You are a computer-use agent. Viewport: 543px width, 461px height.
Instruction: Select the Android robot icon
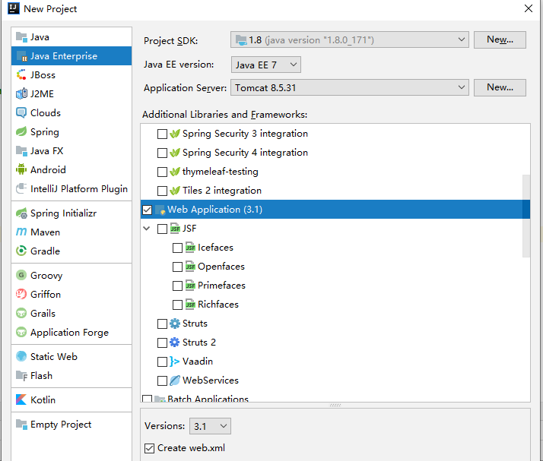pyautogui.click(x=21, y=169)
